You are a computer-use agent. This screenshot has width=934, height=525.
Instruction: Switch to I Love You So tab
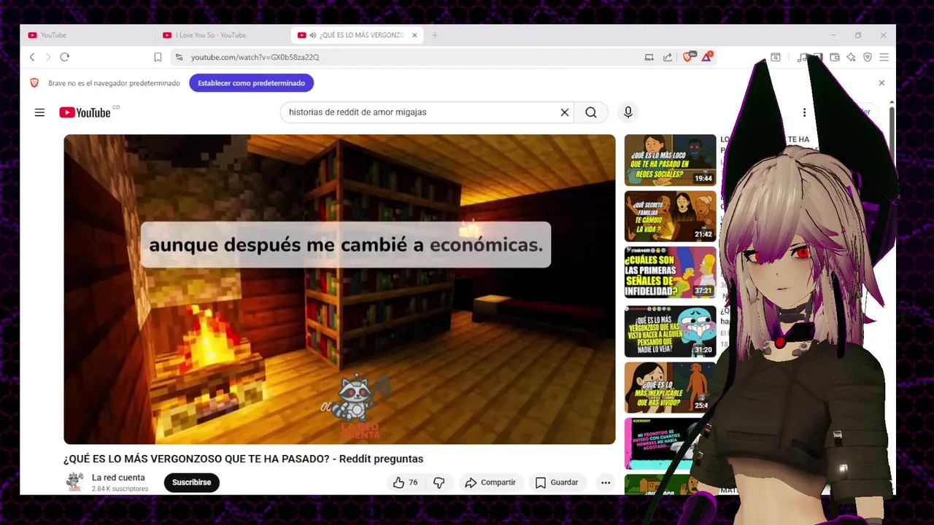click(x=223, y=35)
